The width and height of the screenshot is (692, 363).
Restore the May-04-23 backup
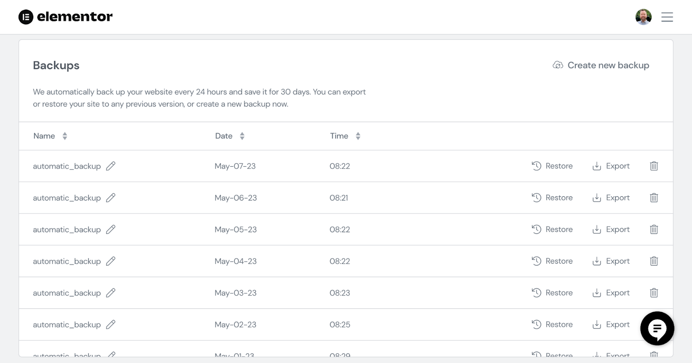tap(552, 261)
